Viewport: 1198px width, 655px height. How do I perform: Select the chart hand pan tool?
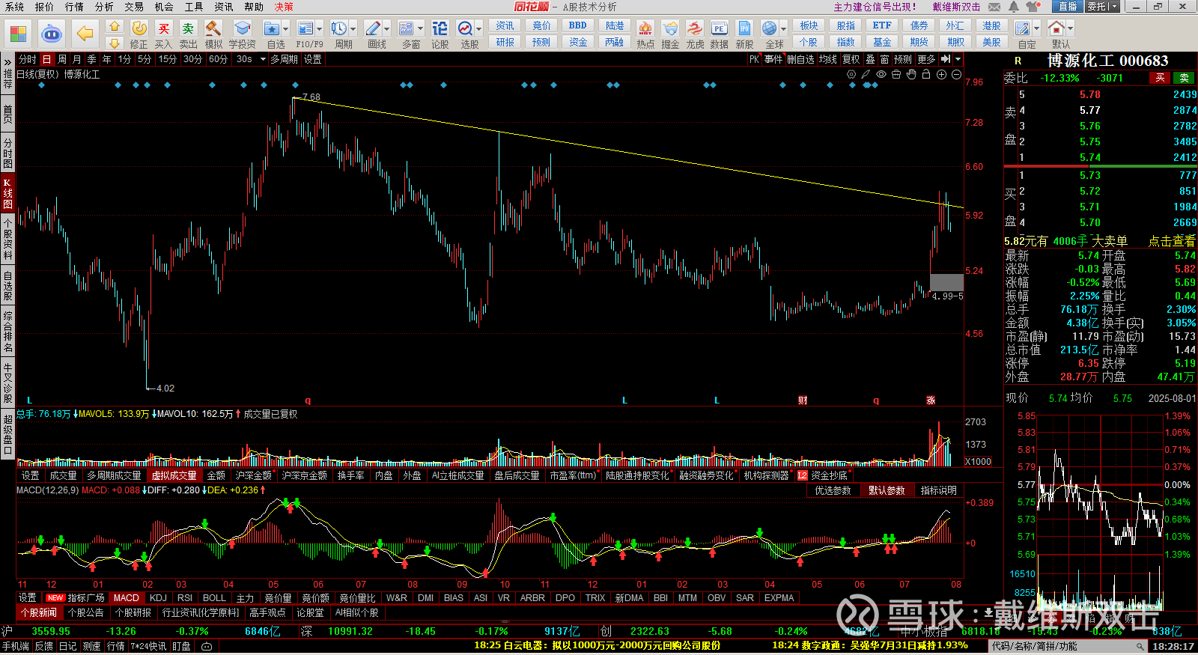pyautogui.click(x=911, y=75)
